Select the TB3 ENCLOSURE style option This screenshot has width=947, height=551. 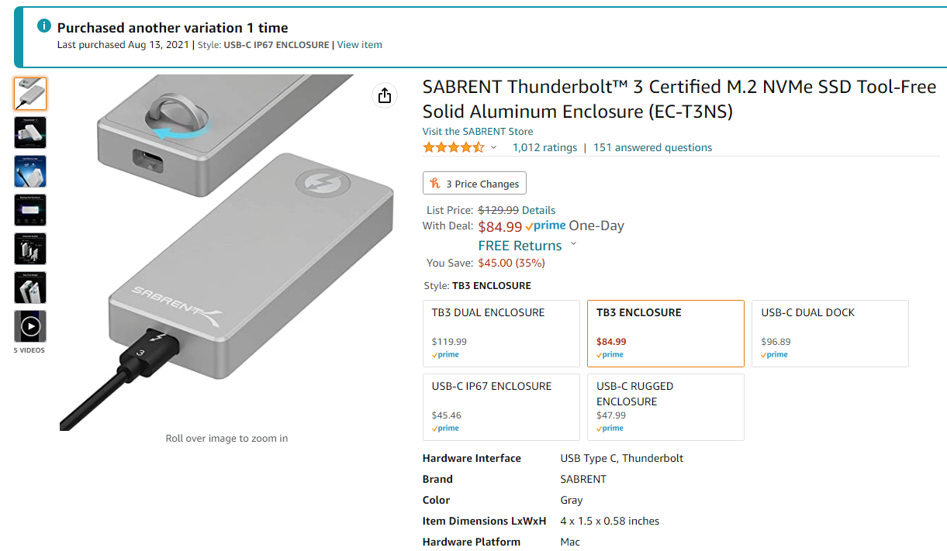click(665, 333)
